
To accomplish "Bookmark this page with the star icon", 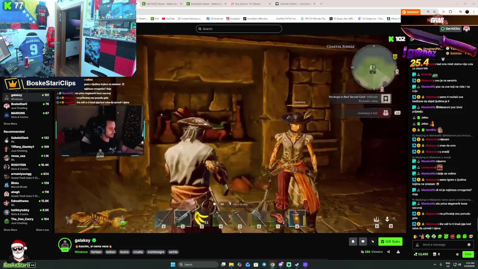I will click(x=434, y=12).
